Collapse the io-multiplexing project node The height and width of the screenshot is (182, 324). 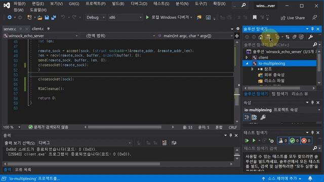click(247, 63)
